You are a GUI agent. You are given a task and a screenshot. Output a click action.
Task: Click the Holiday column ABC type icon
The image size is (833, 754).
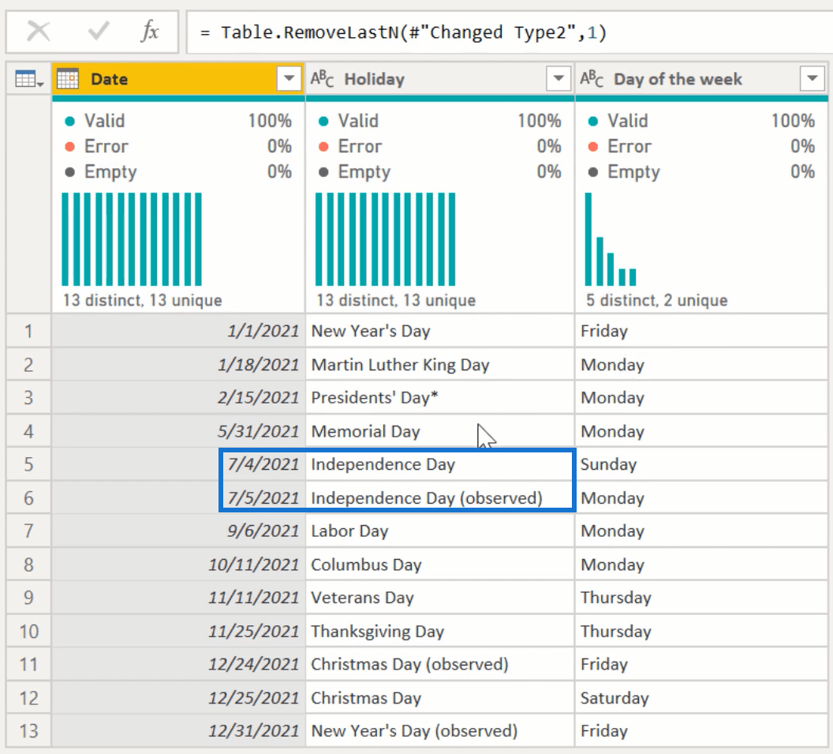[323, 79]
